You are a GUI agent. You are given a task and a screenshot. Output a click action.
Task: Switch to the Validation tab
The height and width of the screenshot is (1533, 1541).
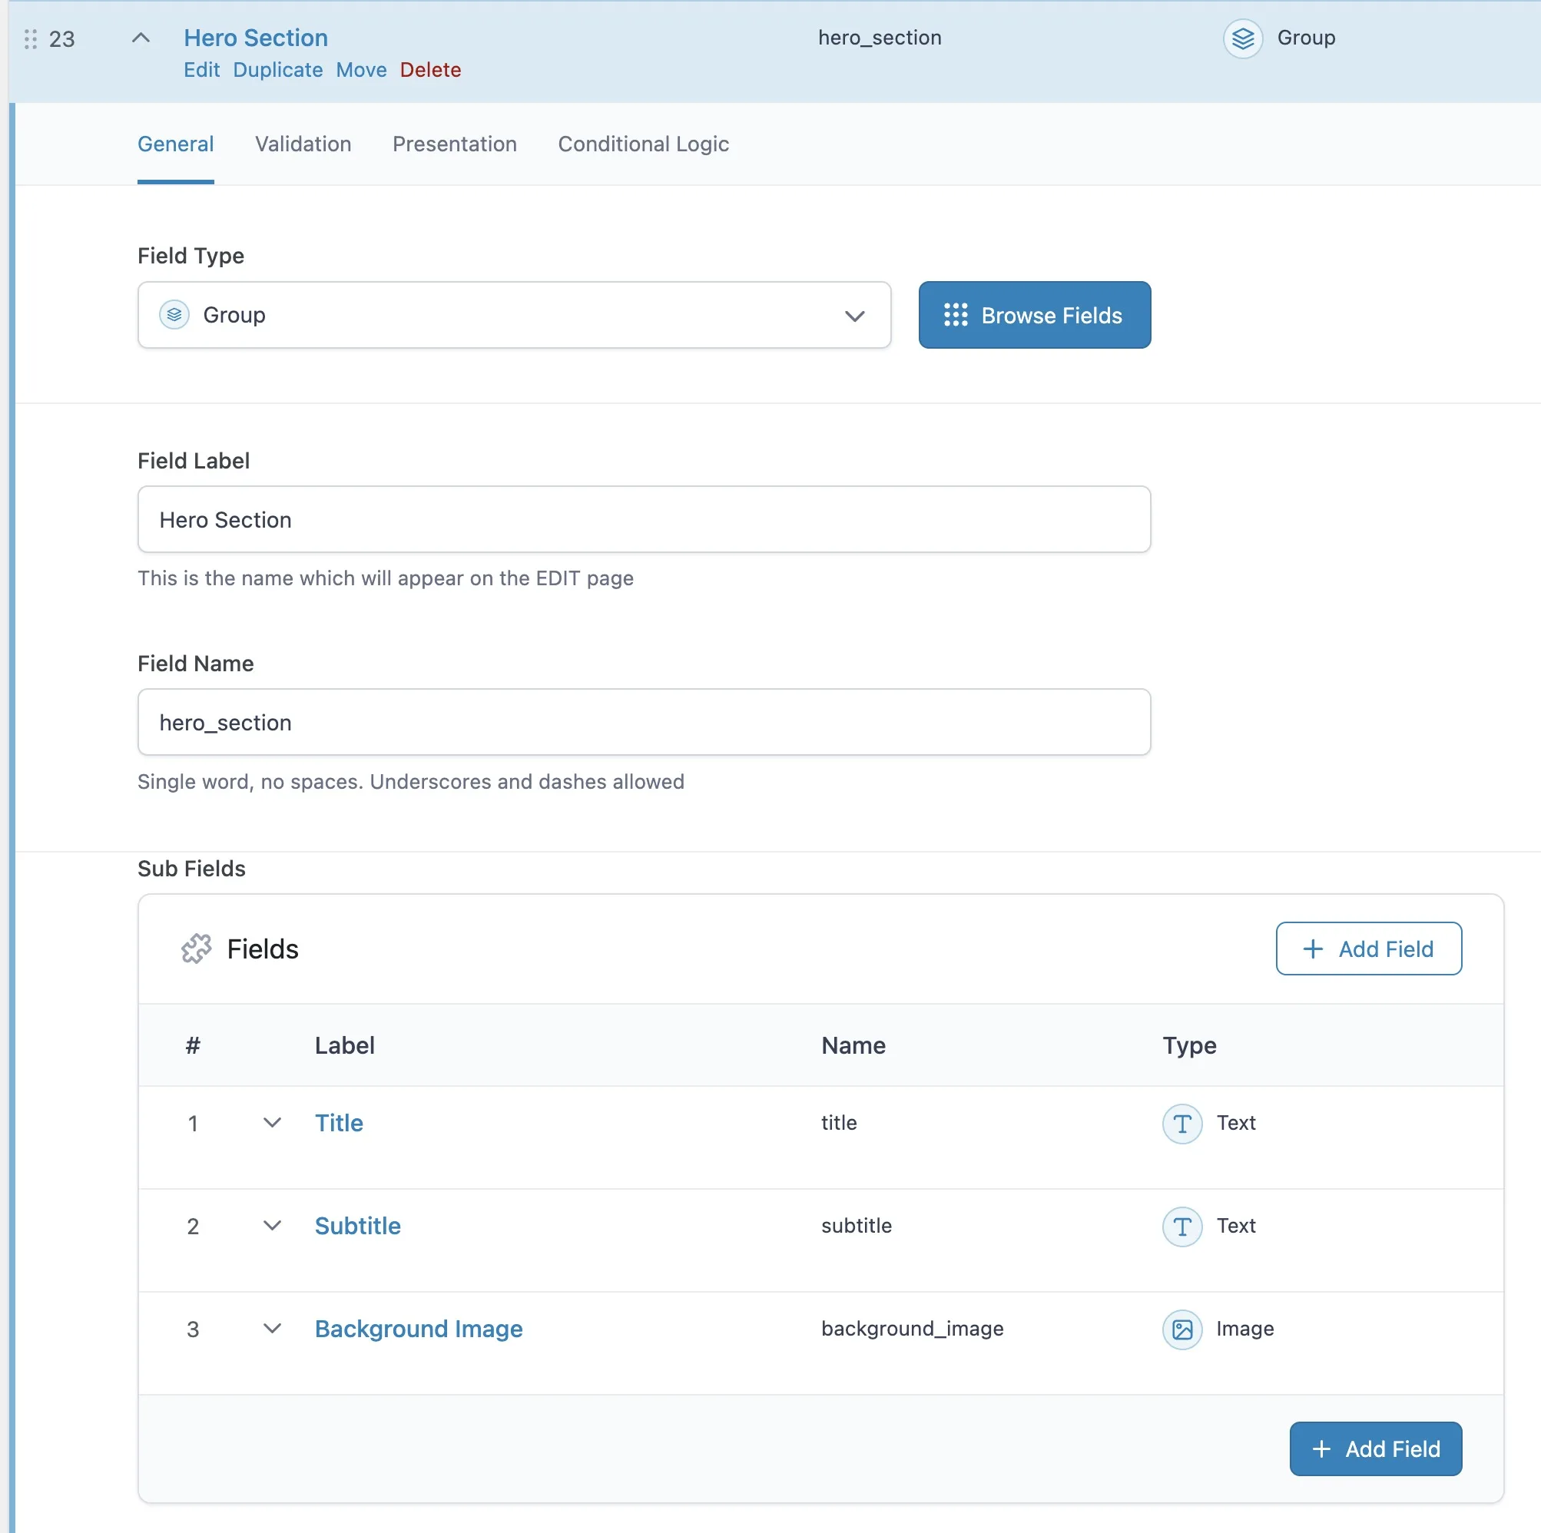tap(303, 144)
